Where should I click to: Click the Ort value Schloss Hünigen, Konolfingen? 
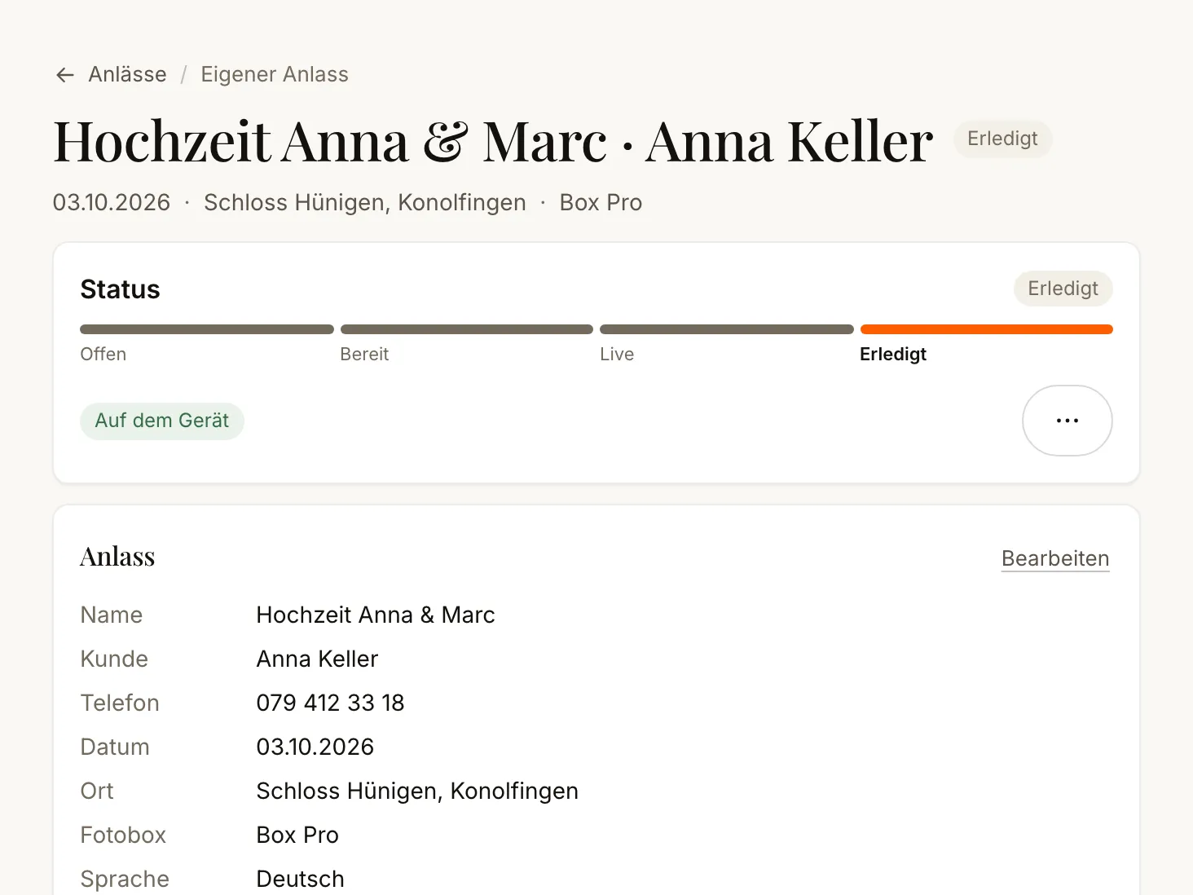coord(417,791)
